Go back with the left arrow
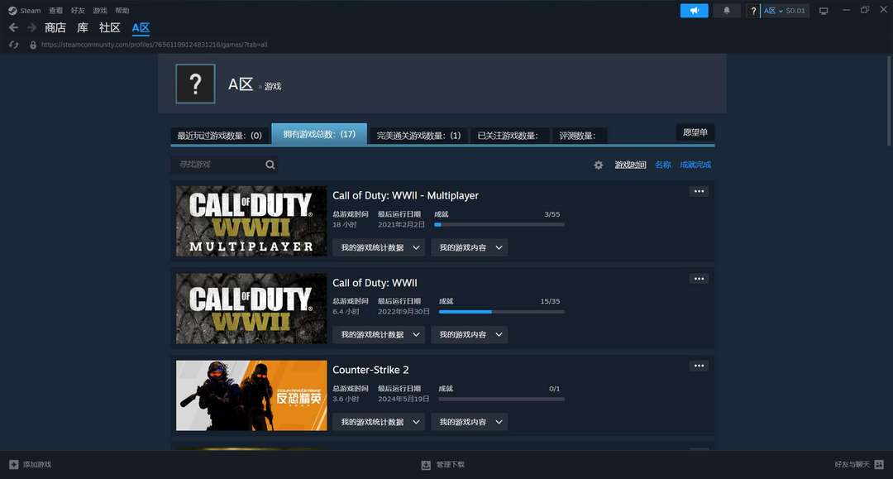The width and height of the screenshot is (893, 479). pyautogui.click(x=14, y=27)
